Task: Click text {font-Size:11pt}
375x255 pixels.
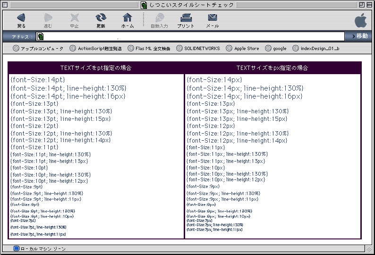Action: [x=34, y=147]
